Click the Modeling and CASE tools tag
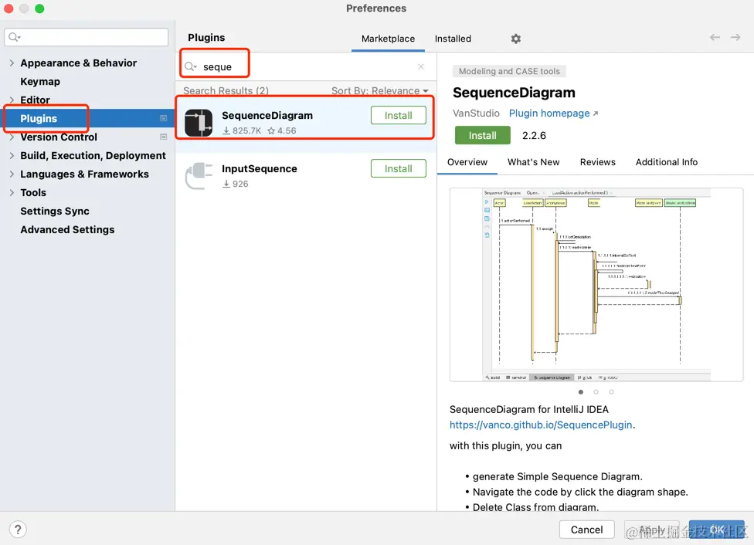The width and height of the screenshot is (754, 545). [509, 71]
